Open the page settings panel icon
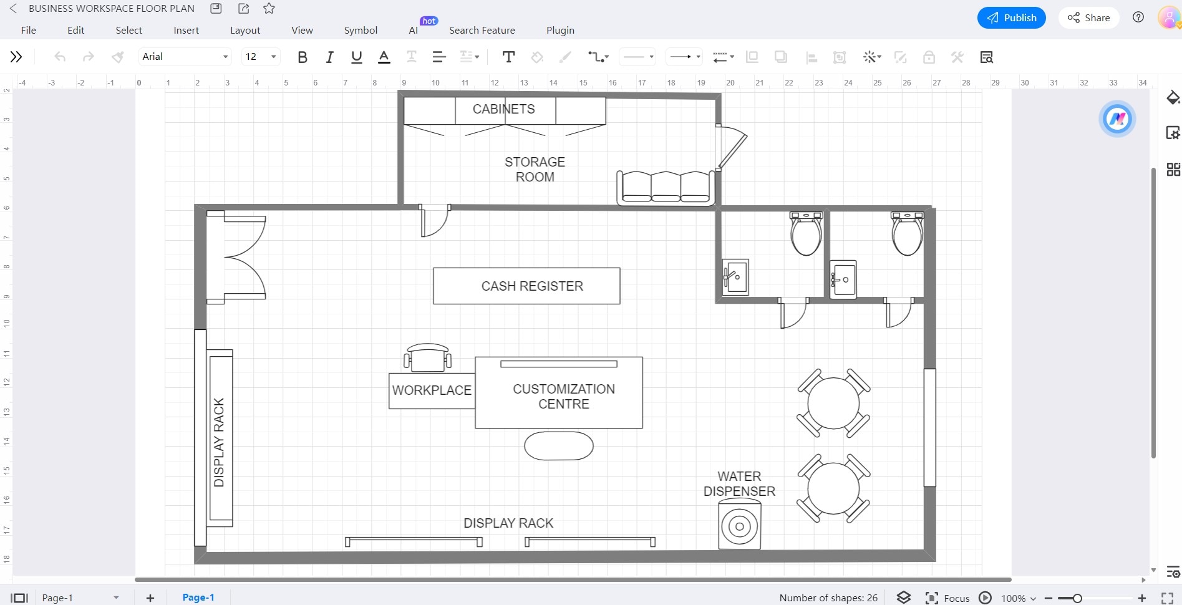The height and width of the screenshot is (605, 1182). tap(1173, 133)
